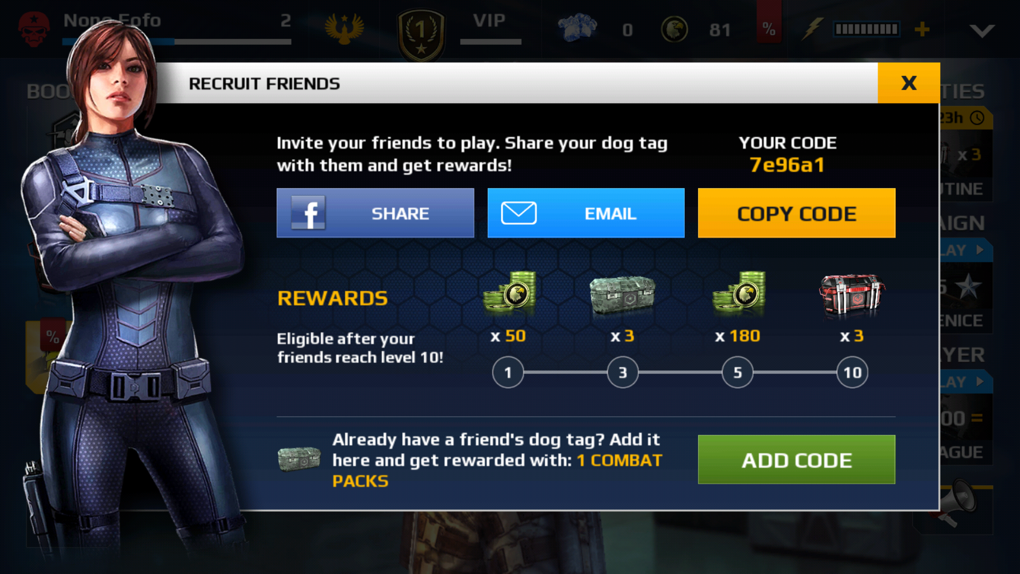Click milestone marker 10 on rewards track
The image size is (1020, 574).
853,373
